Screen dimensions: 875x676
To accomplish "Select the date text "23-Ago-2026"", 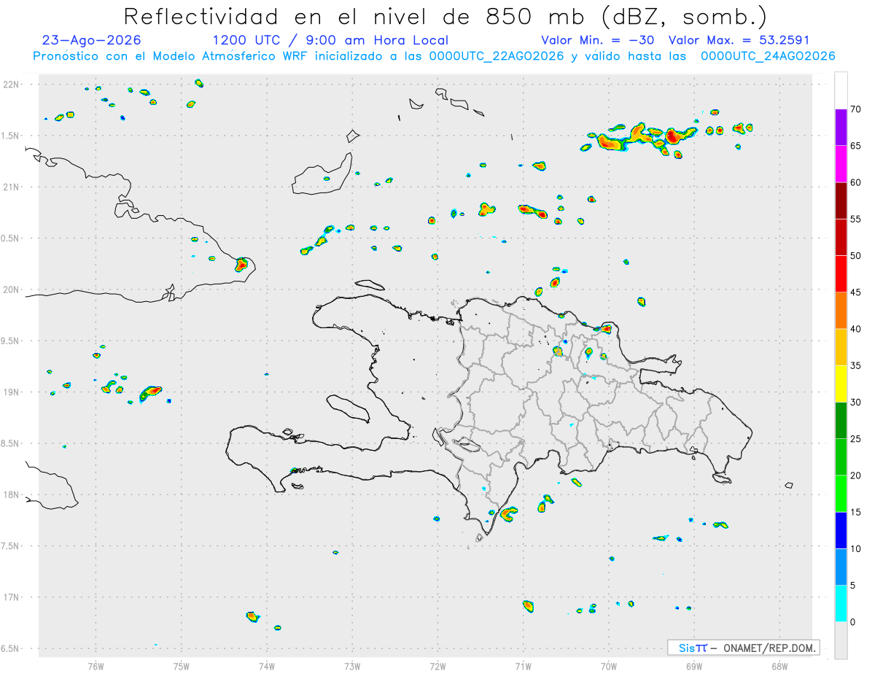I will tap(92, 40).
